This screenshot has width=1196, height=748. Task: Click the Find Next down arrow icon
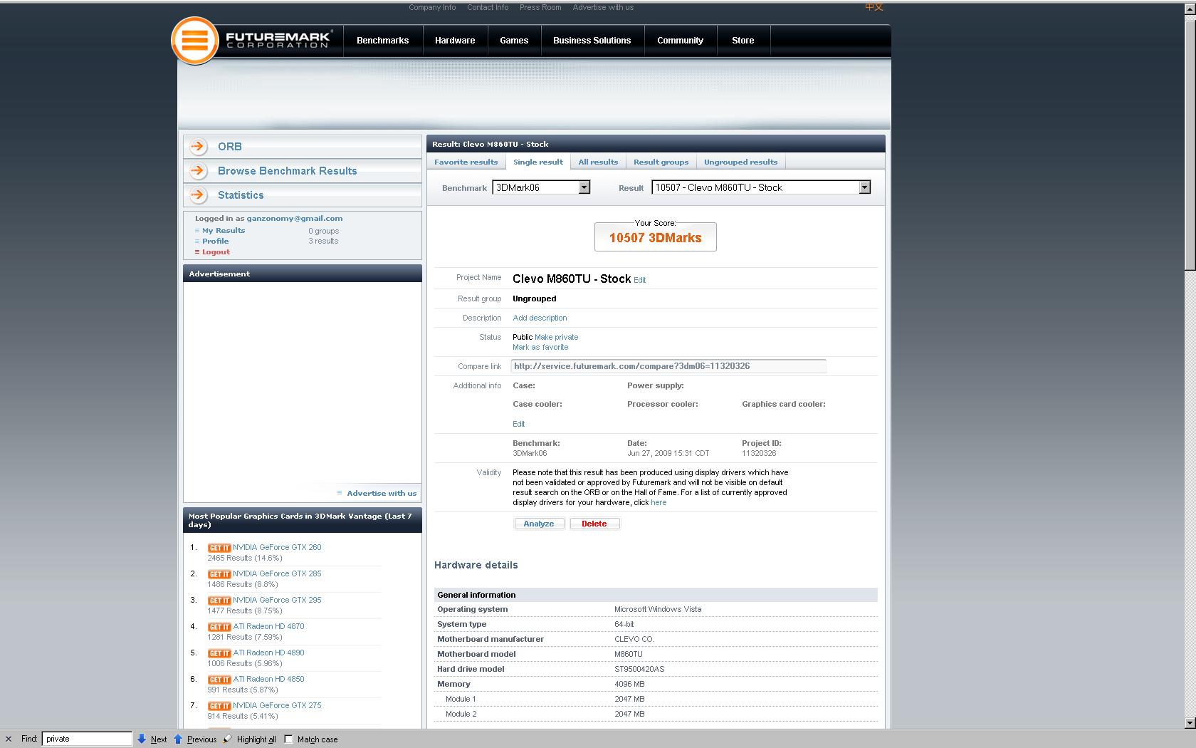coord(142,739)
